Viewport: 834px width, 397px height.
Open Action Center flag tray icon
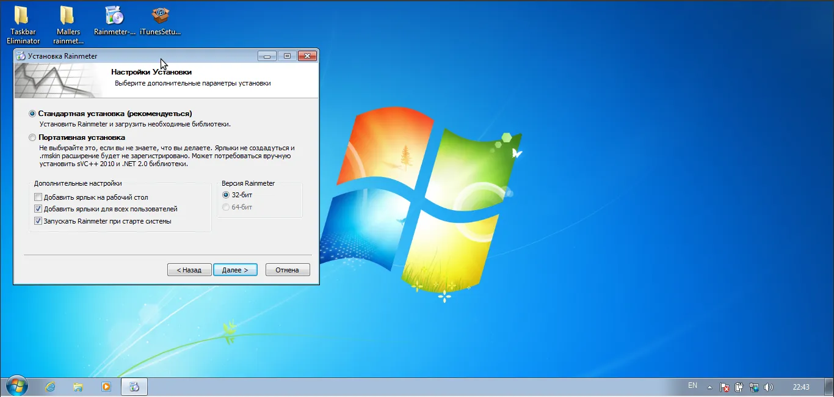[725, 387]
